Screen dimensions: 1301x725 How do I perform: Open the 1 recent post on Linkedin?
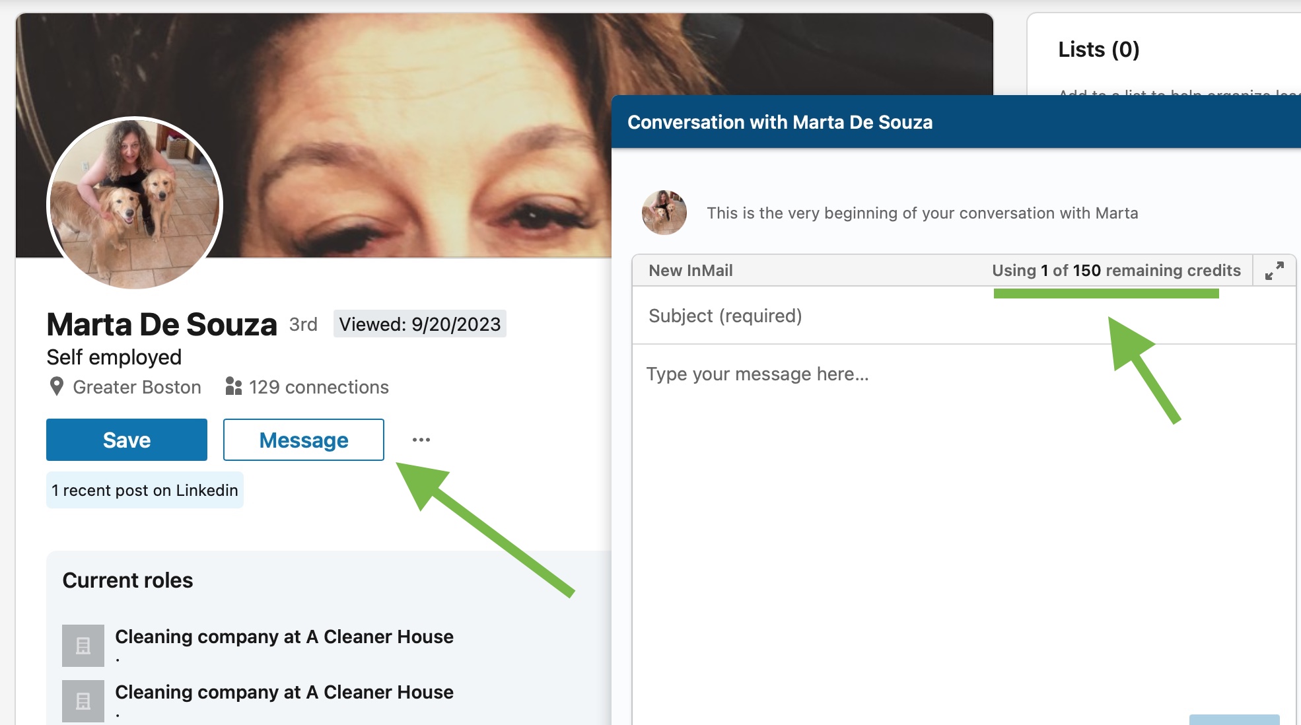145,490
